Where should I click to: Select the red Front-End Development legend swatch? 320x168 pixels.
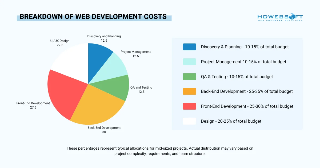pyautogui.click(x=189, y=106)
